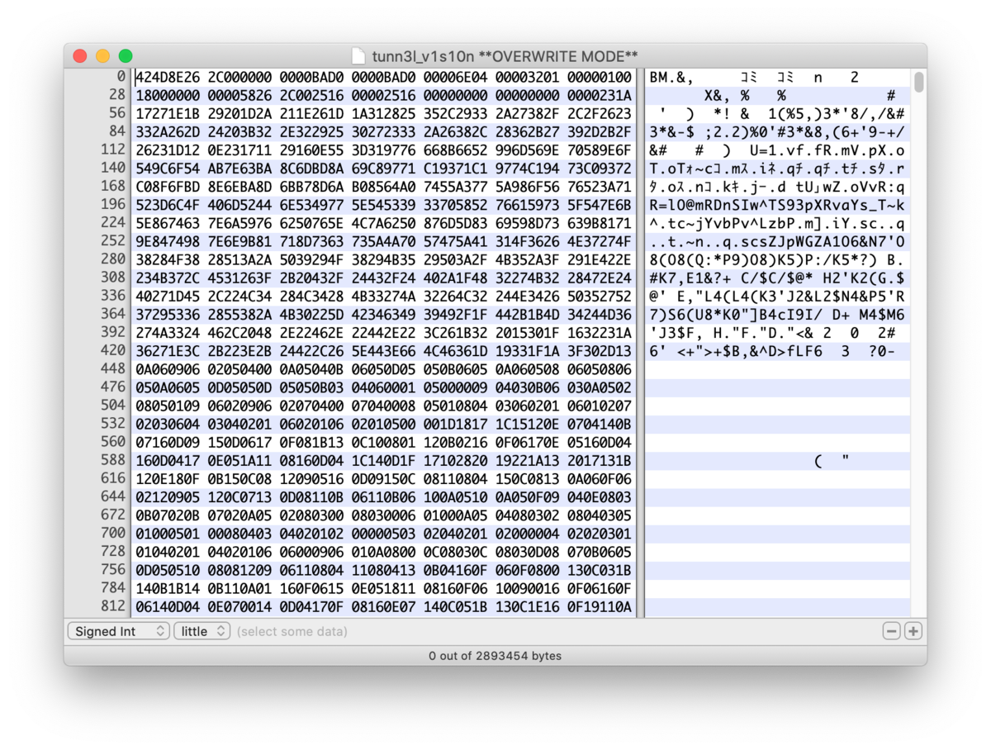This screenshot has width=991, height=750.
Task: Select hex group 0A060906
Action: point(168,369)
